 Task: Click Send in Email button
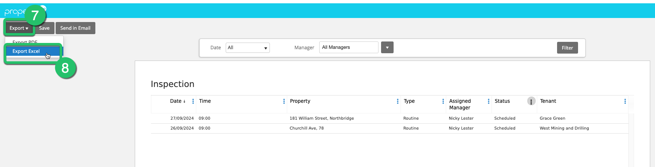(x=75, y=28)
